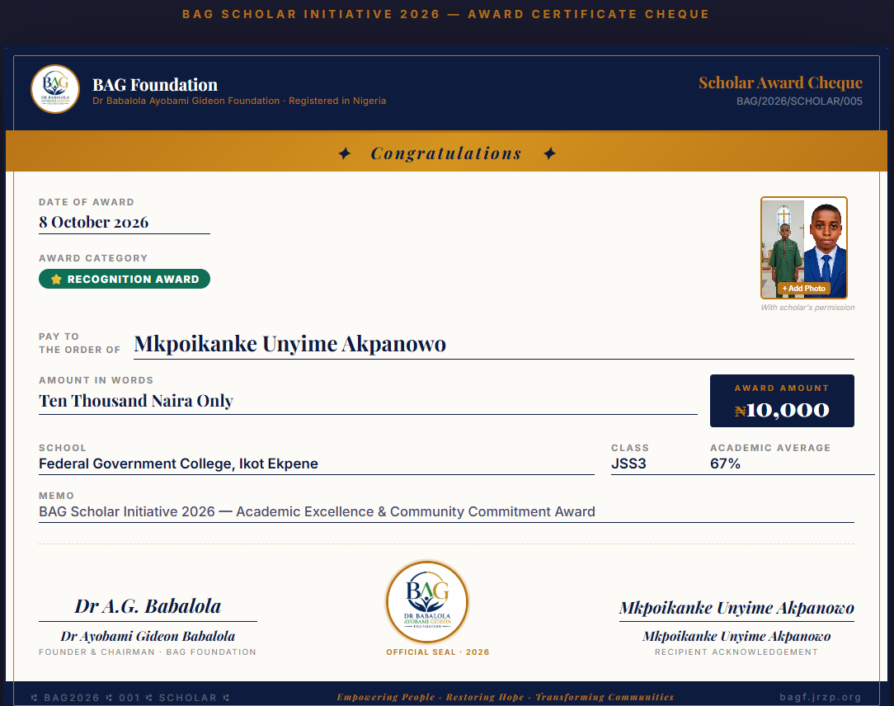Click the official seal BAG emblem

pos(427,602)
